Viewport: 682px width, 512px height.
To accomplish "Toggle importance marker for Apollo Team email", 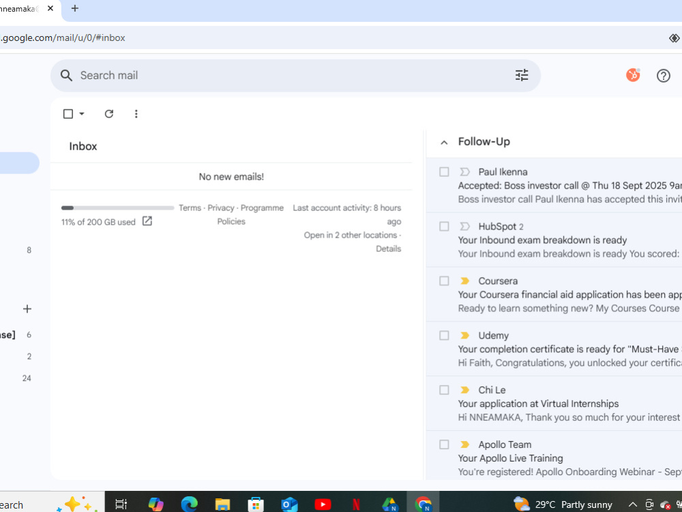I will coord(464,444).
